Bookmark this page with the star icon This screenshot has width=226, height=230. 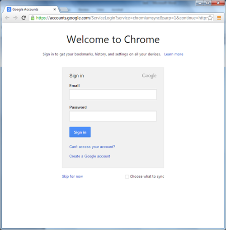click(x=210, y=18)
